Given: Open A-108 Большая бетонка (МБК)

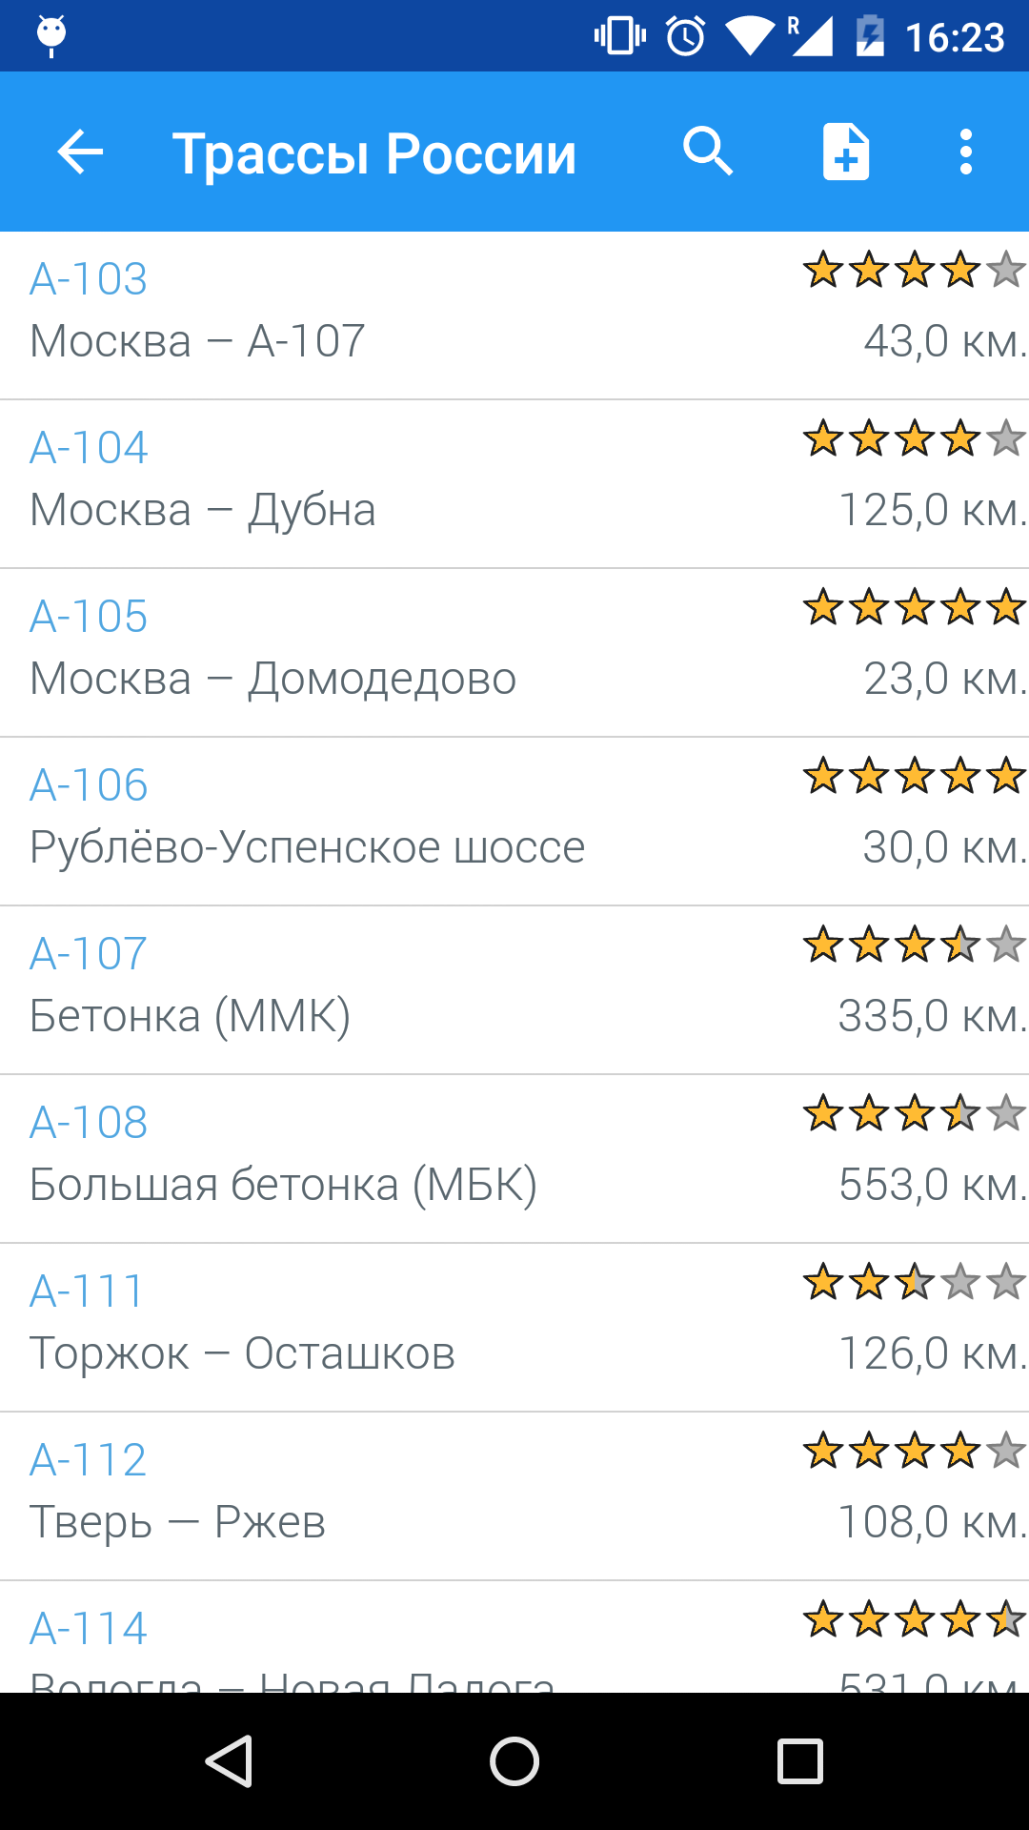Looking at the screenshot, I should (514, 1159).
